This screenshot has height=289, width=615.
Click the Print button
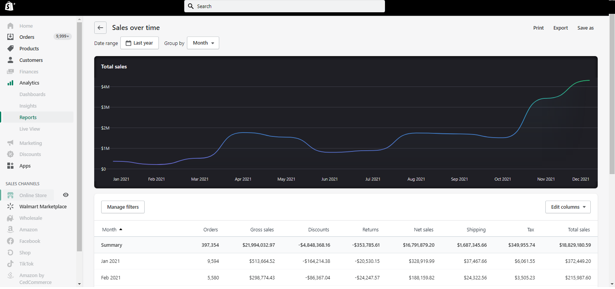pyautogui.click(x=538, y=28)
